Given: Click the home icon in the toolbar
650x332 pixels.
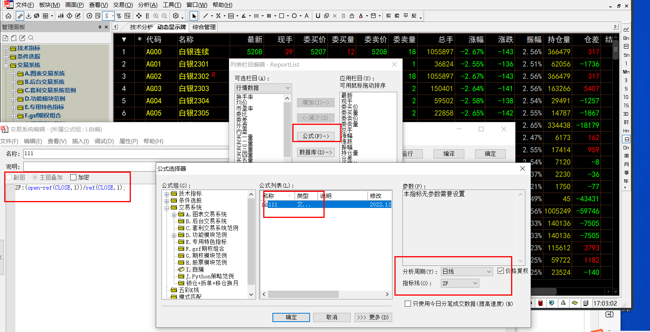Looking at the screenshot, I should 8,16.
